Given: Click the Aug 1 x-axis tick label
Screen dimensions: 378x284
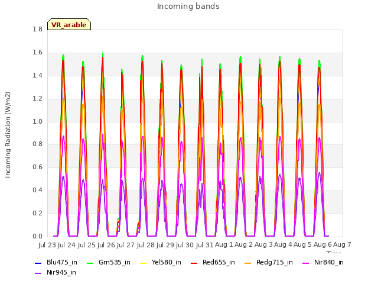Looking at the screenshot, I should tap(224, 244).
